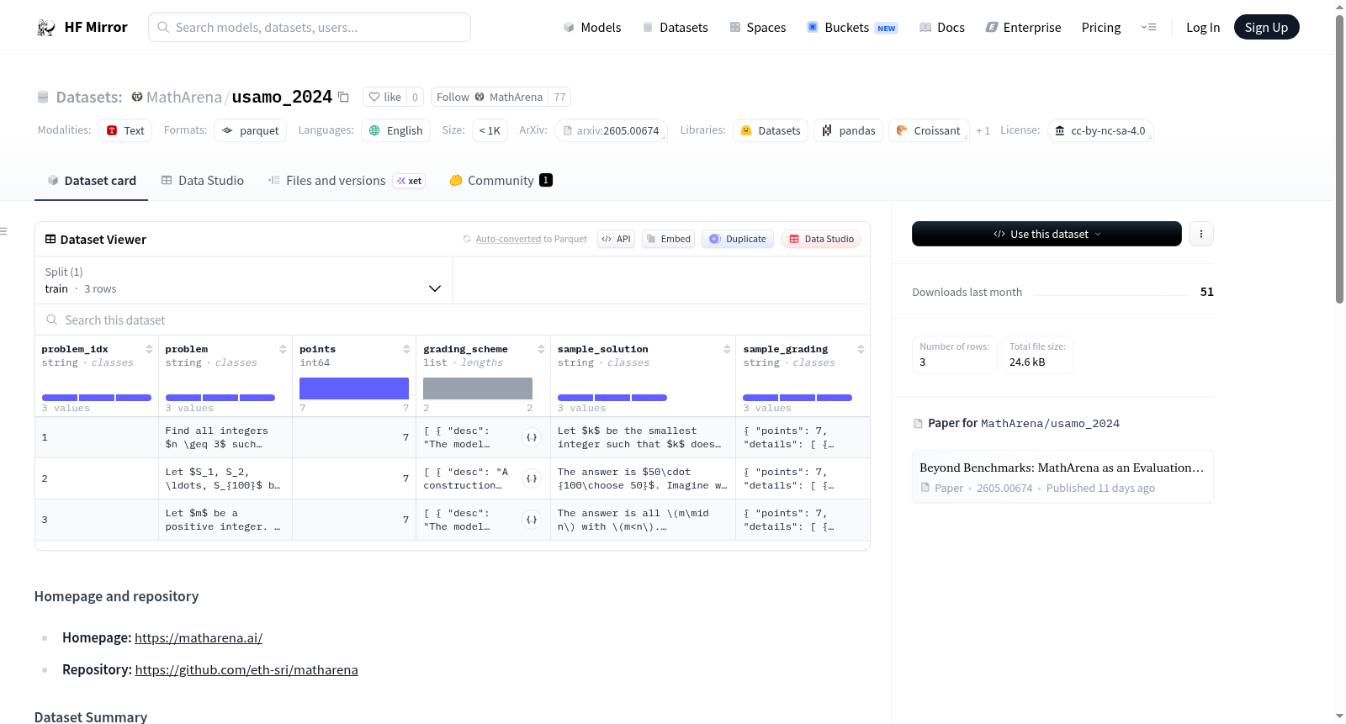The image size is (1346, 724).
Task: Sort the sample_grading column
Action: [861, 349]
